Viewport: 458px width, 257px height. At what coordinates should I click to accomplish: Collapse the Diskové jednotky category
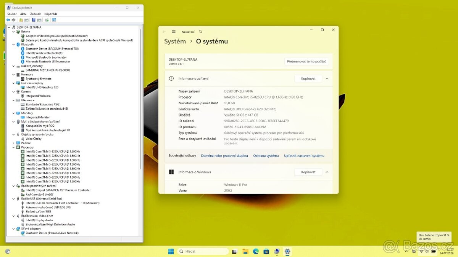coord(14,66)
